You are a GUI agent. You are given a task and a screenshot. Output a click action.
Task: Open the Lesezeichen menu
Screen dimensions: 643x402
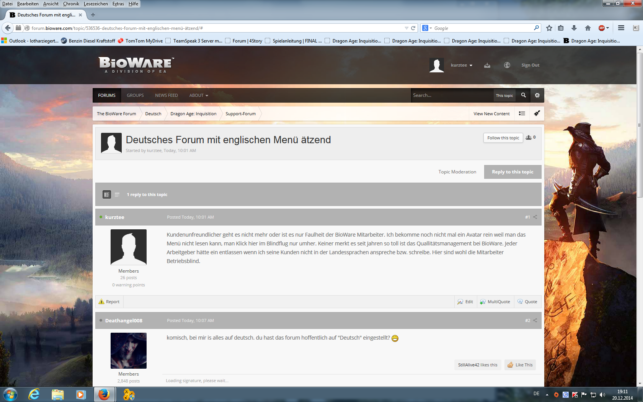click(96, 4)
